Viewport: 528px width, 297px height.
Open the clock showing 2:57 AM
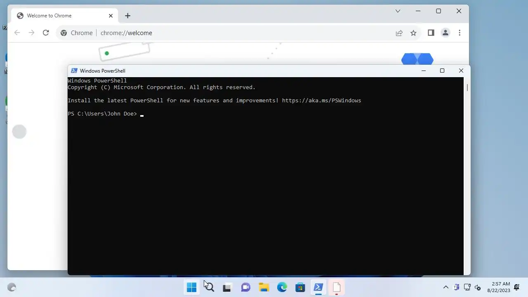click(x=498, y=288)
